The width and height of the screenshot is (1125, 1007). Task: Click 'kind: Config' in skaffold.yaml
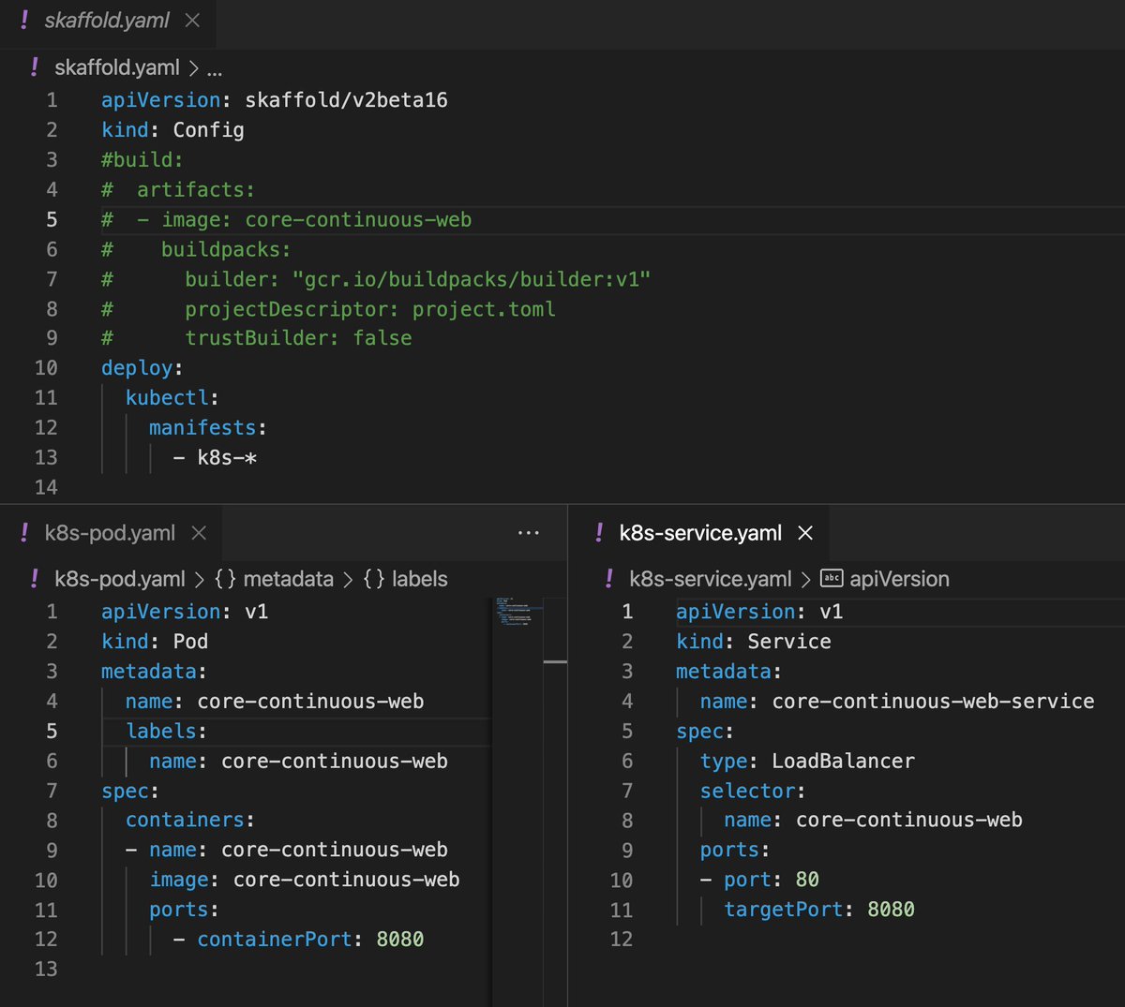[172, 130]
